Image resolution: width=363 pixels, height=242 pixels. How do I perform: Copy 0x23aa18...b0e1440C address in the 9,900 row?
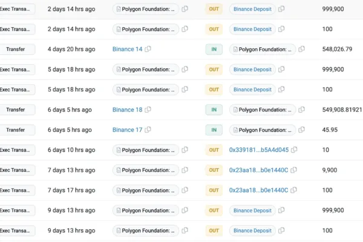click(293, 170)
